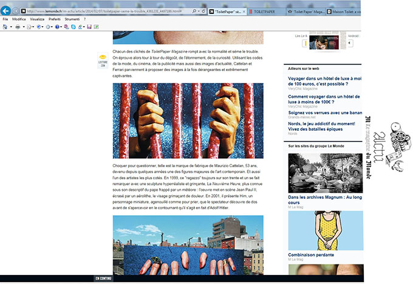Go back with the blue Back arrow
This screenshot has height=284, width=413.
5,11
